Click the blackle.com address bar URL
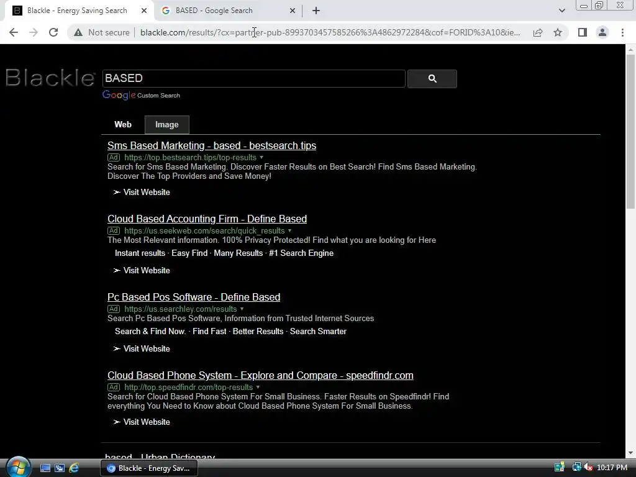Image resolution: width=636 pixels, height=477 pixels. (330, 32)
